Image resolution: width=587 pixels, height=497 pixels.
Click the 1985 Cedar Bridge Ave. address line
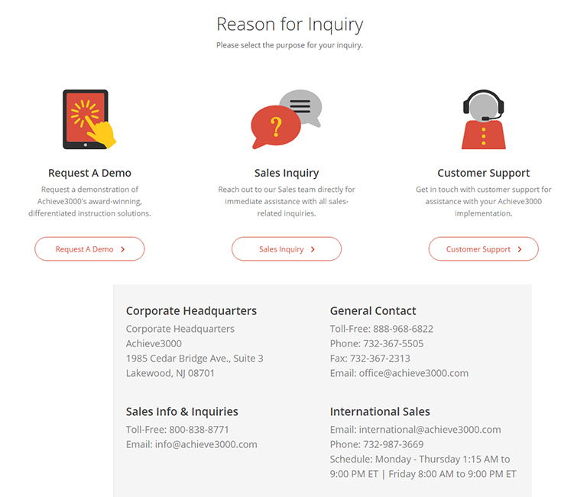point(194,358)
